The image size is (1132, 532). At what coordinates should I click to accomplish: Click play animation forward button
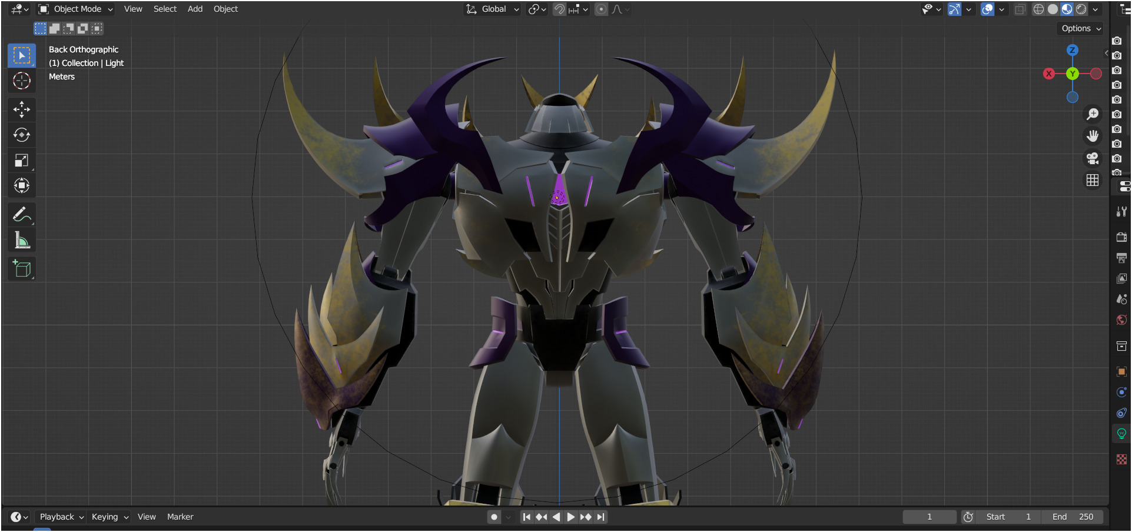[x=570, y=517]
